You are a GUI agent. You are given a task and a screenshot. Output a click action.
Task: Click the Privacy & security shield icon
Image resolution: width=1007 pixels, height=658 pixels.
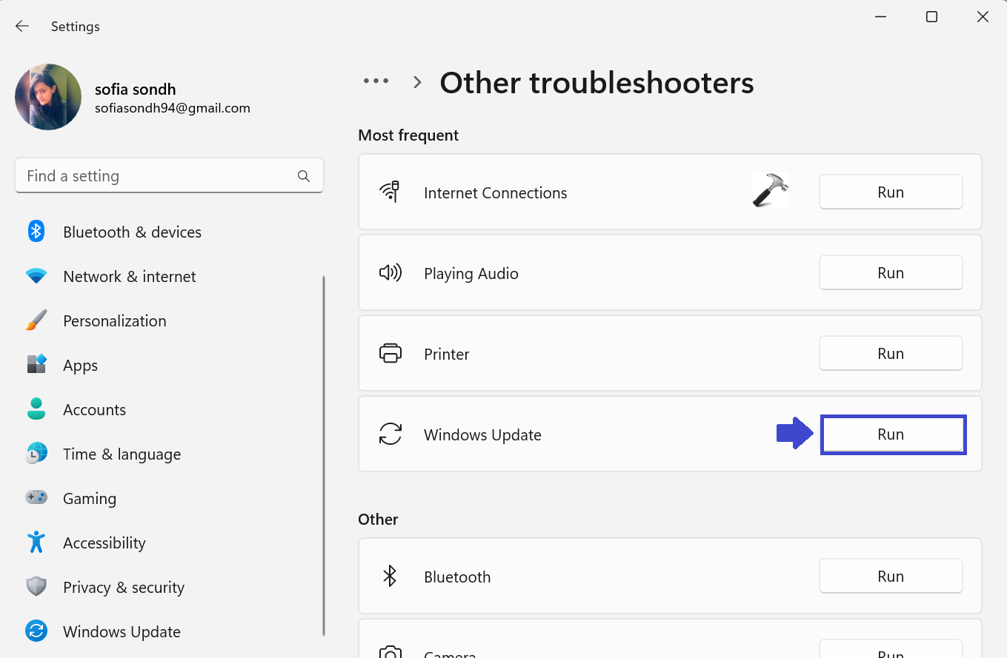click(x=36, y=587)
